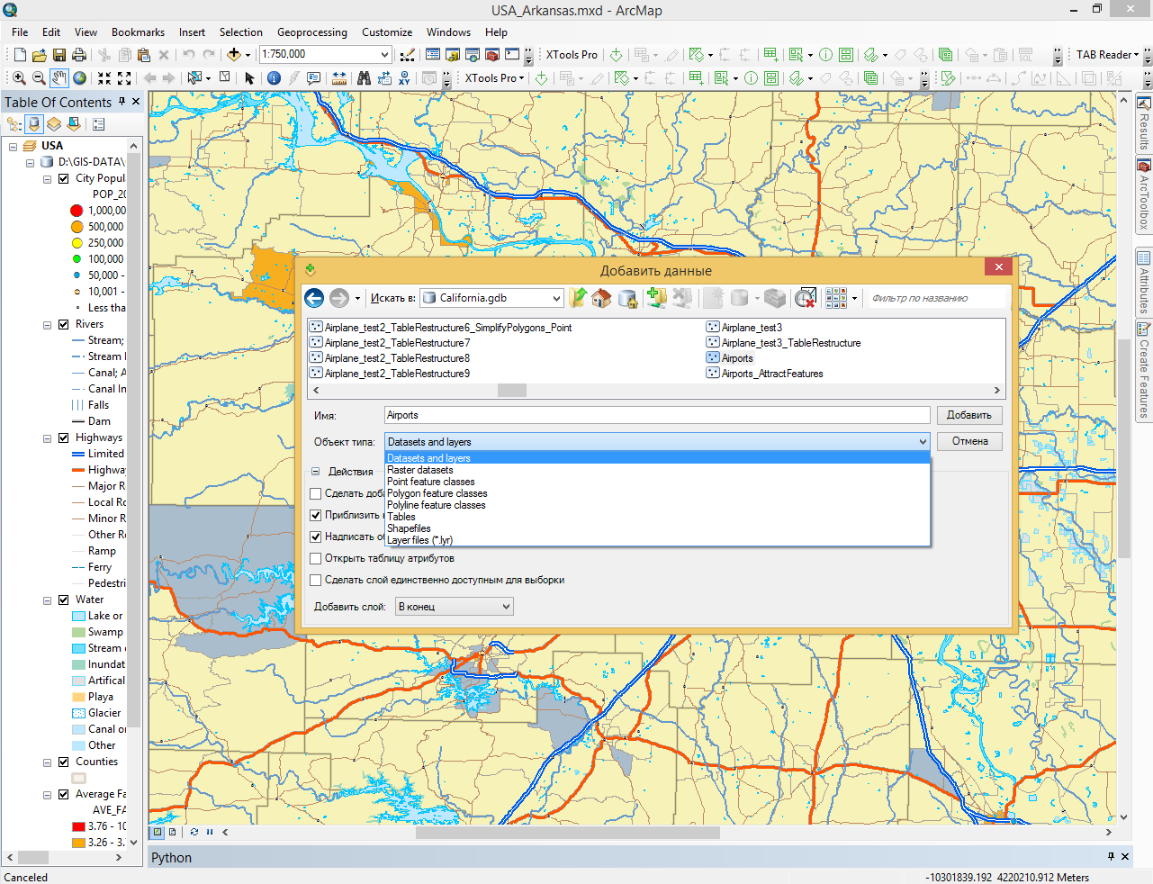
Task: Click the Fixed Zoom Out arrows icon
Action: (x=124, y=78)
